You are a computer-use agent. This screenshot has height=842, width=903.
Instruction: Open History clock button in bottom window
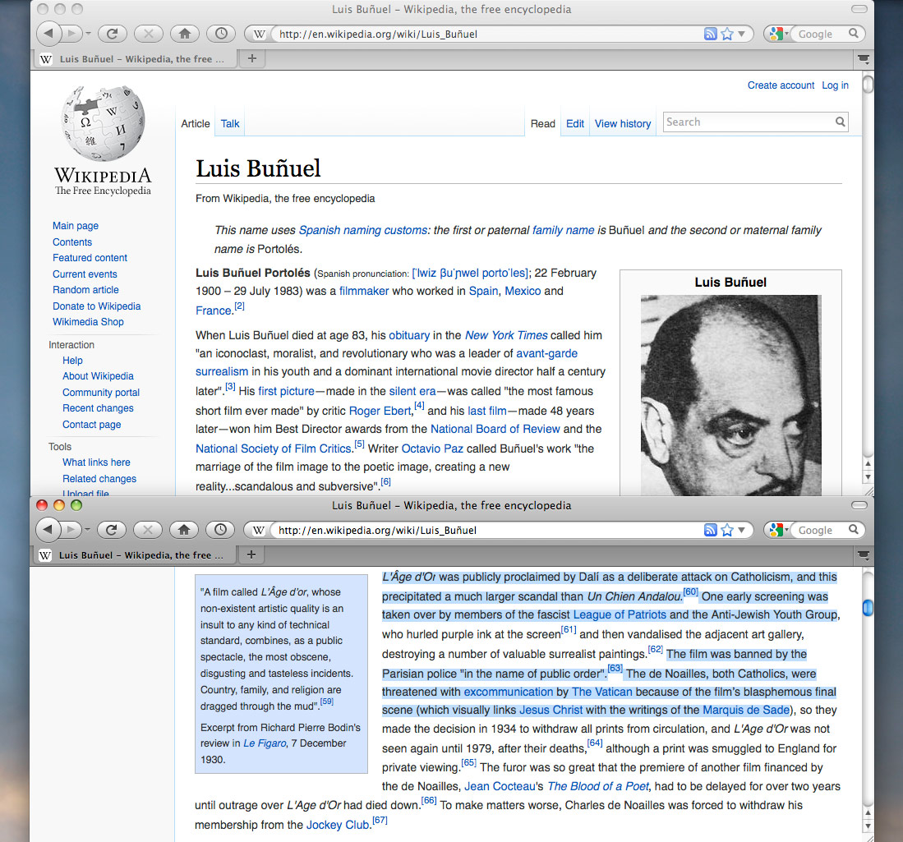220,530
